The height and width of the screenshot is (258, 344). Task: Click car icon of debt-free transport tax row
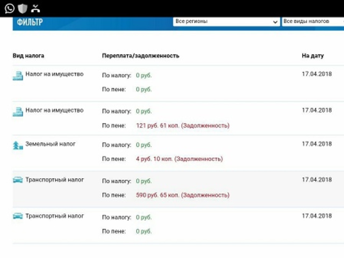(x=18, y=216)
